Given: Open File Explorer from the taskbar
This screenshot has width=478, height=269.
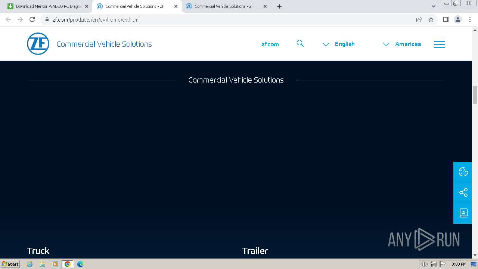Looking at the screenshot, I should 42,264.
